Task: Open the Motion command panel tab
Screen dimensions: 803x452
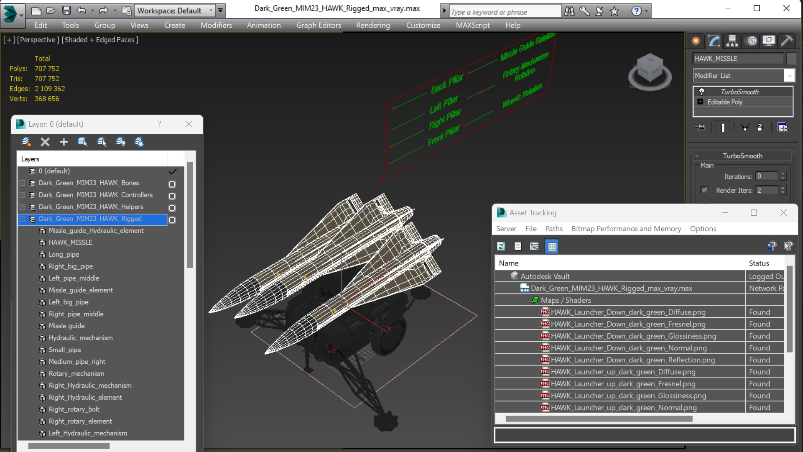Action: [751, 41]
